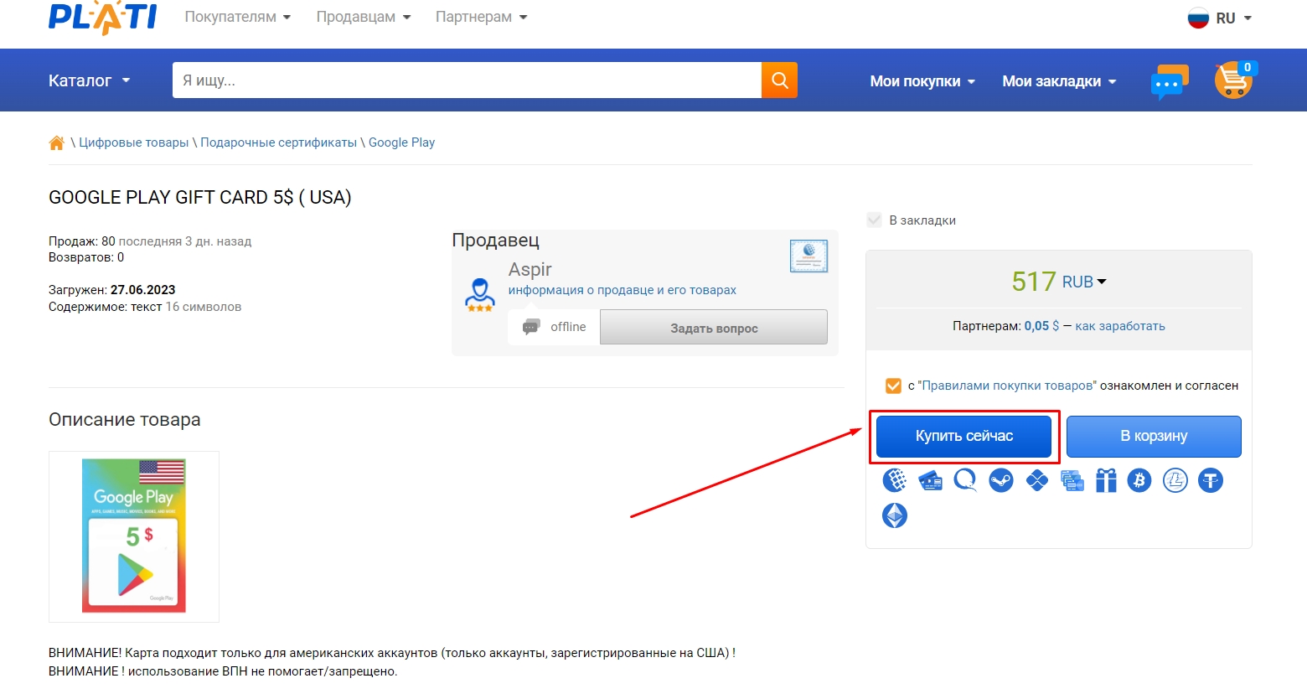Select the Bitcoin payment icon
This screenshot has height=699, width=1307.
[1139, 480]
